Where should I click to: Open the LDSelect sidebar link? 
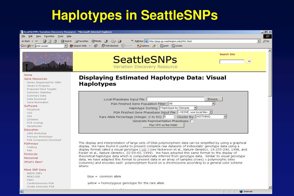[x=32, y=120]
